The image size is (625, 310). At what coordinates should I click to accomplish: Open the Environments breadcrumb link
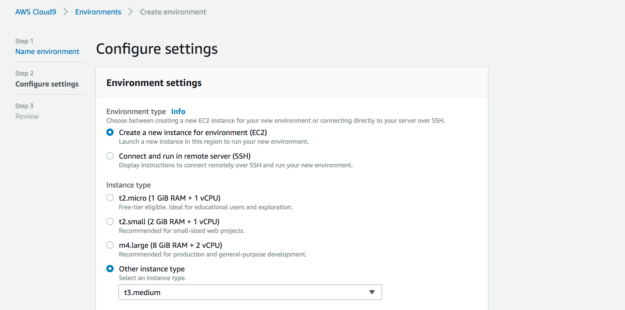pyautogui.click(x=98, y=12)
